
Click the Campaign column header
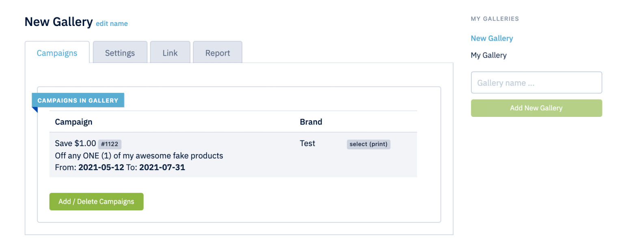coord(73,122)
